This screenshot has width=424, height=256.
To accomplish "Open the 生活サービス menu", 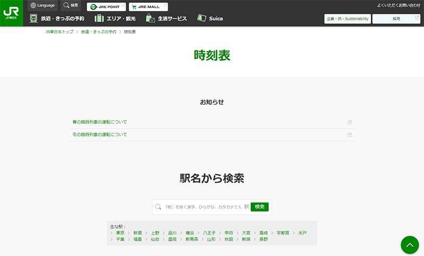I will point(172,19).
